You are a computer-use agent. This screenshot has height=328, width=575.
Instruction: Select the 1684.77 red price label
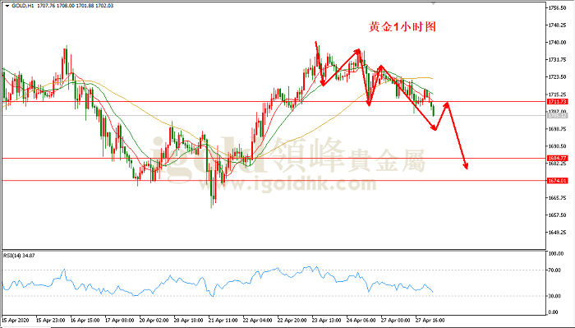pos(557,158)
